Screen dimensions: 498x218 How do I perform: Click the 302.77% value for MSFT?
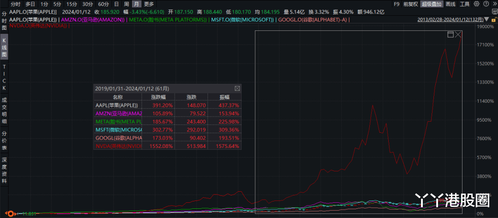[164, 130]
